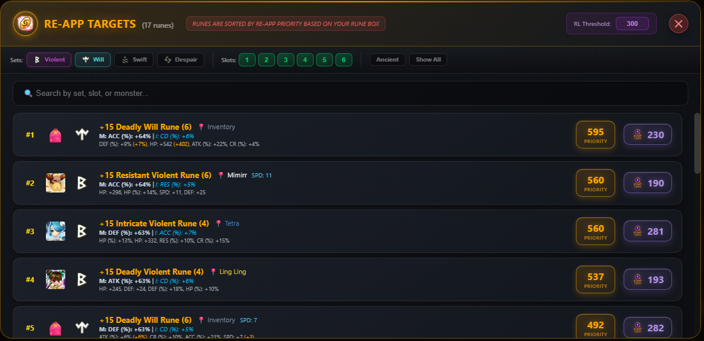This screenshot has height=341, width=704.
Task: Toggle slot 1 filter button
Action: [247, 60]
